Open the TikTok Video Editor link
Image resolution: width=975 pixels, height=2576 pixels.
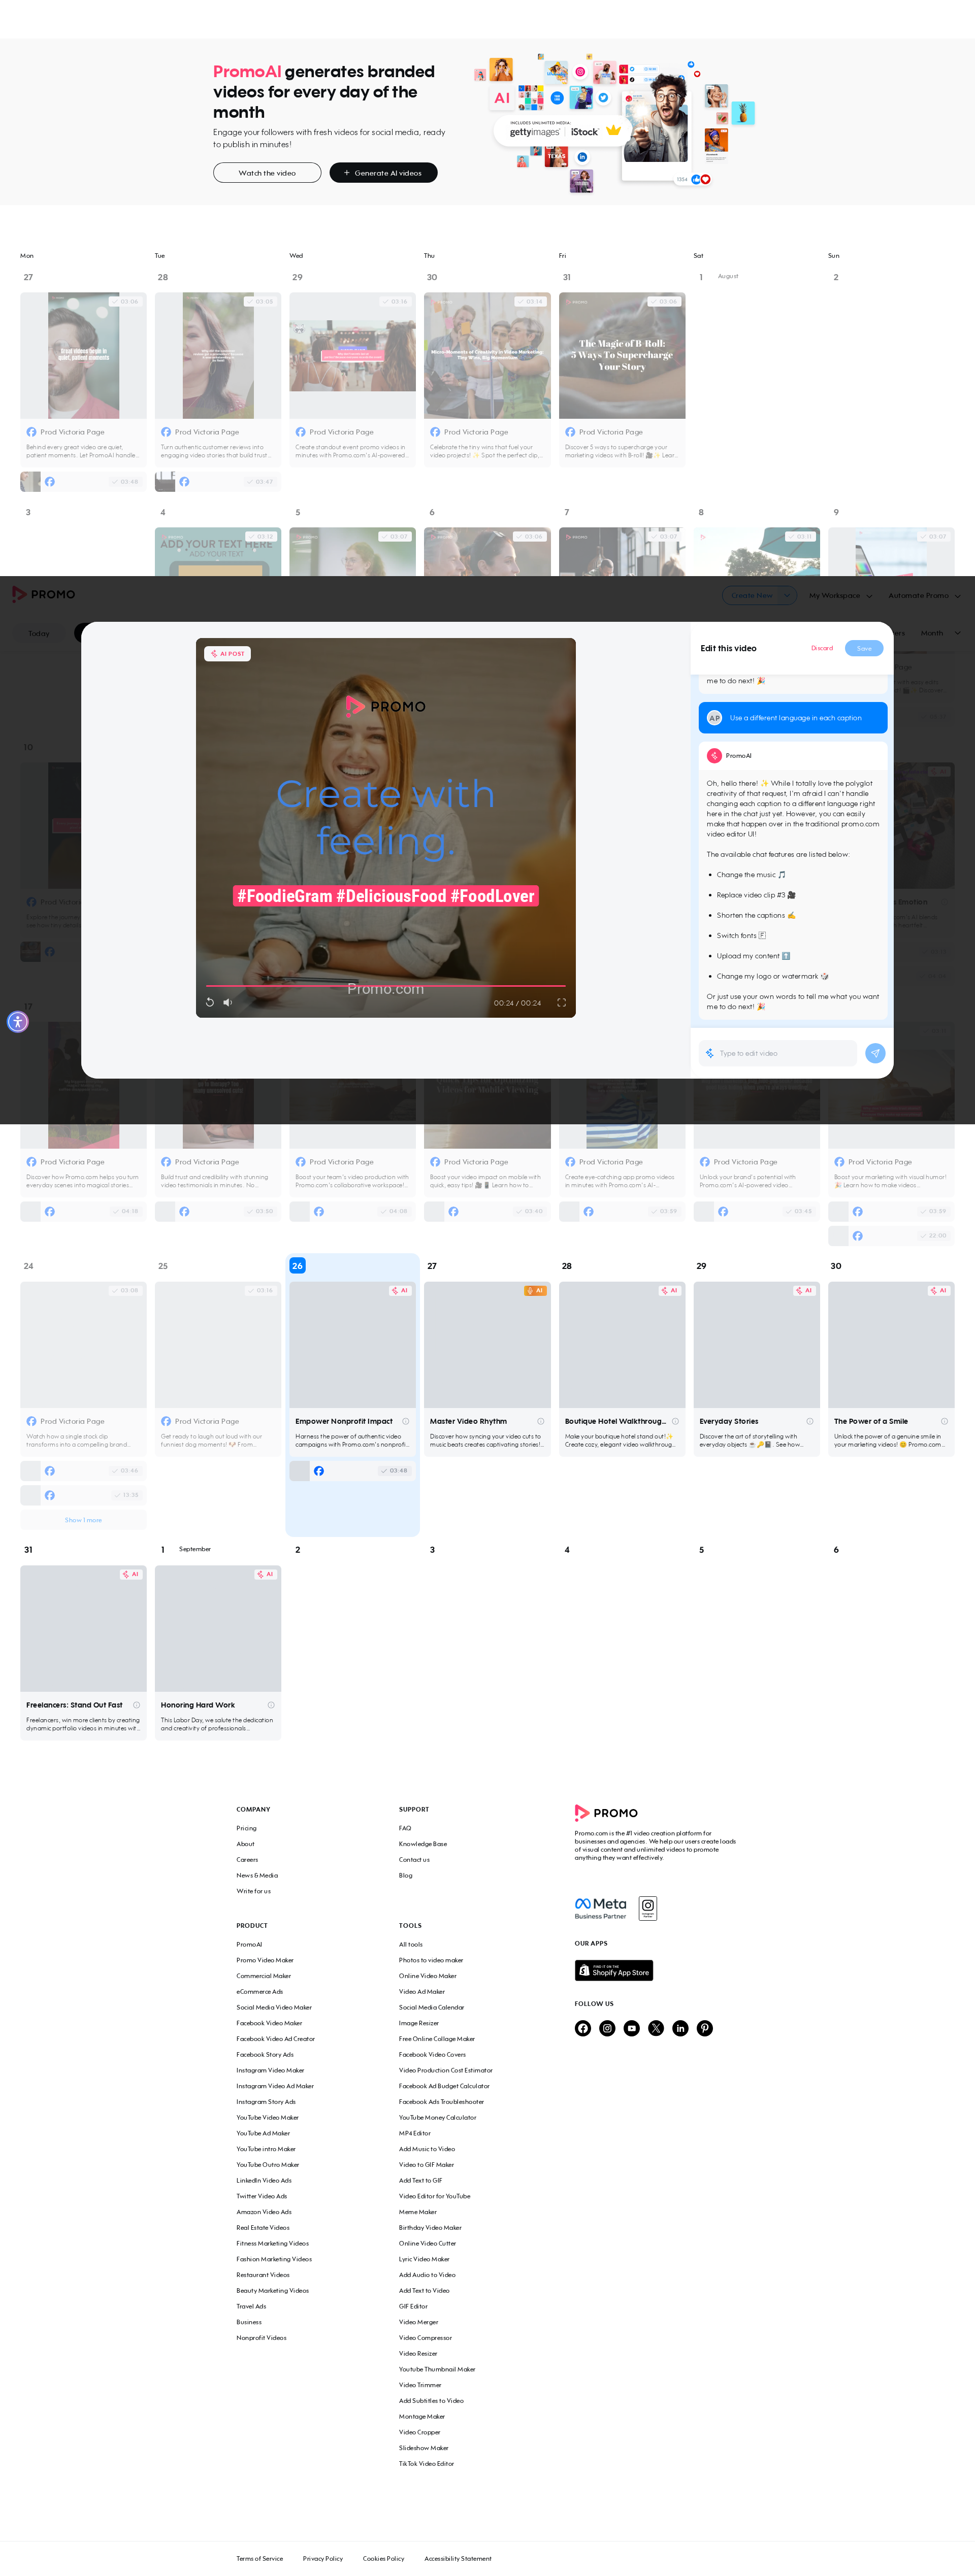click(426, 2463)
